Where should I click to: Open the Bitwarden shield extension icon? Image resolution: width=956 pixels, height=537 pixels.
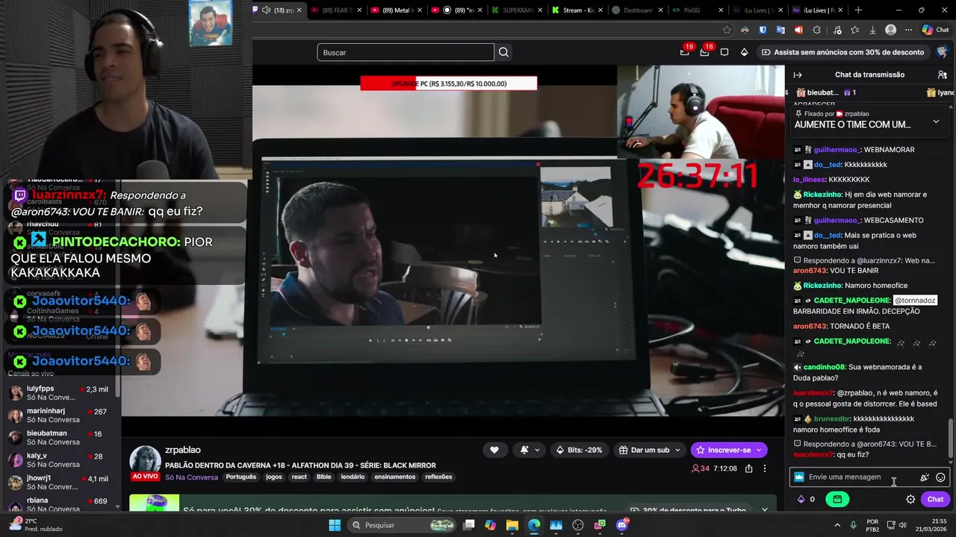pos(763,30)
